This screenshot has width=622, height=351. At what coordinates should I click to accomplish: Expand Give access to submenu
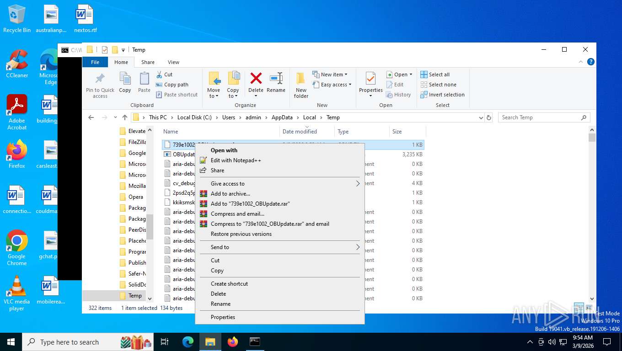pyautogui.click(x=279, y=184)
